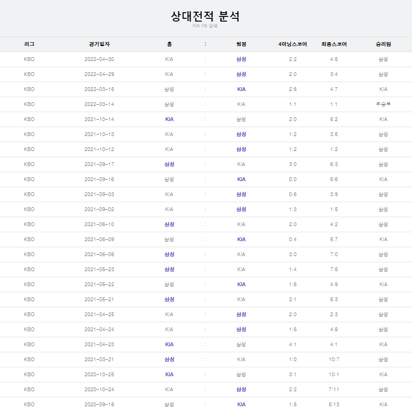Select away team KIA in 2021-09-16 row
Viewport: 412px width, 410px height.
tap(241, 179)
